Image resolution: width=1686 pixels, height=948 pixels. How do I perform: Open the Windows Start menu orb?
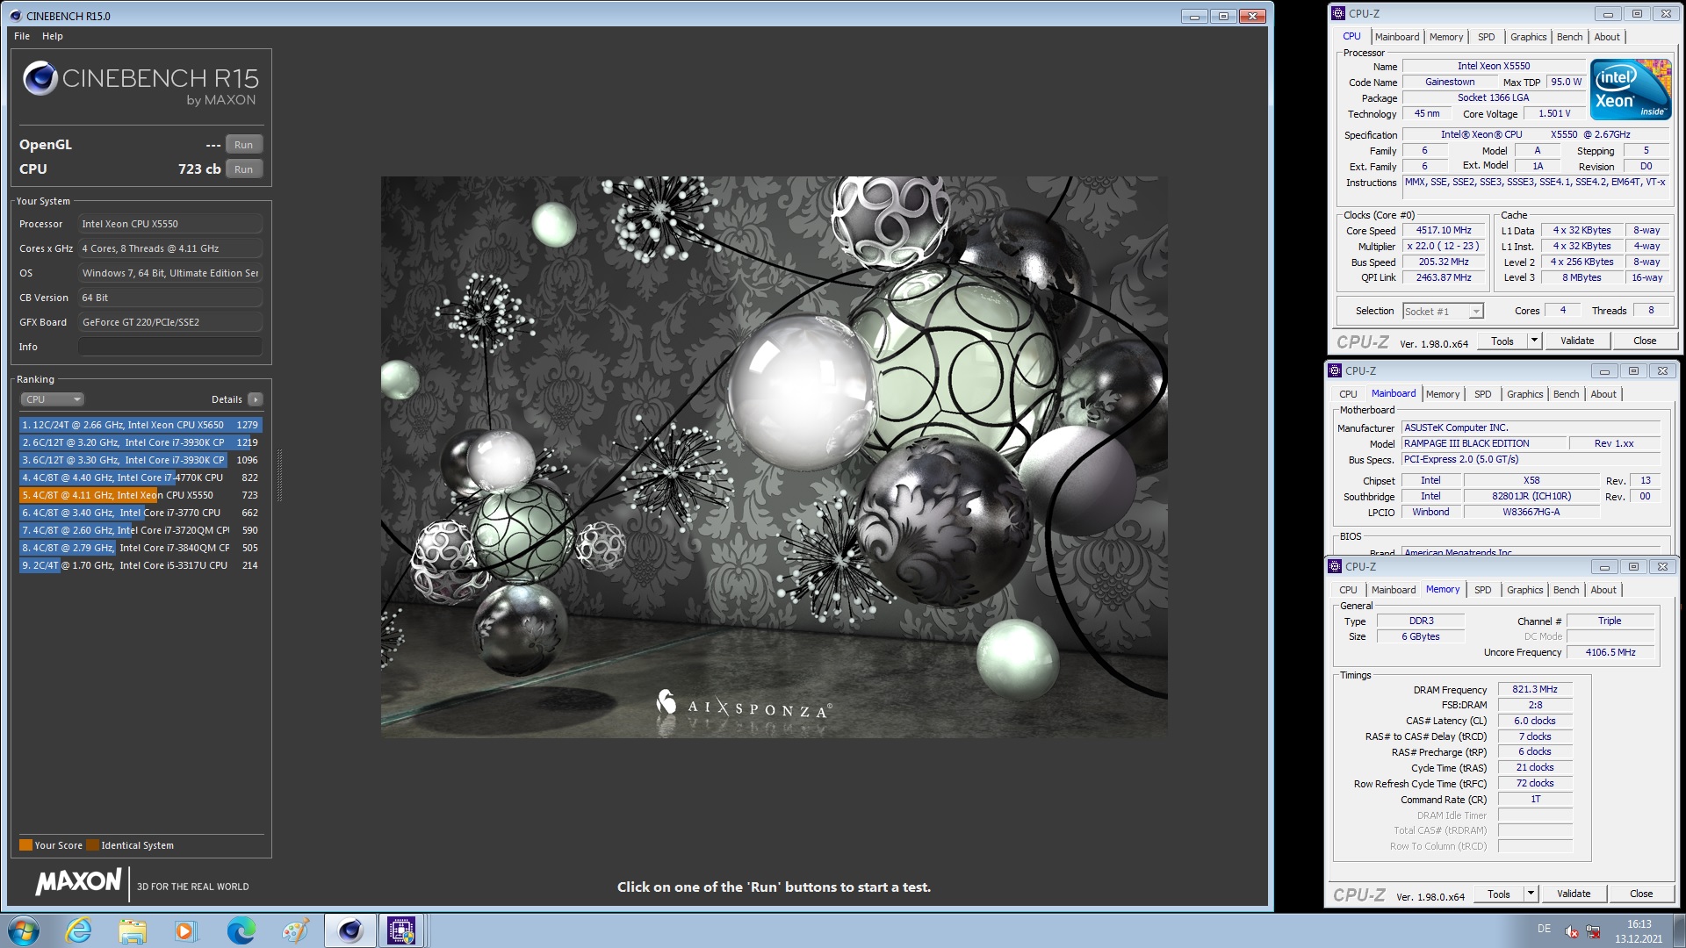pos(24,930)
